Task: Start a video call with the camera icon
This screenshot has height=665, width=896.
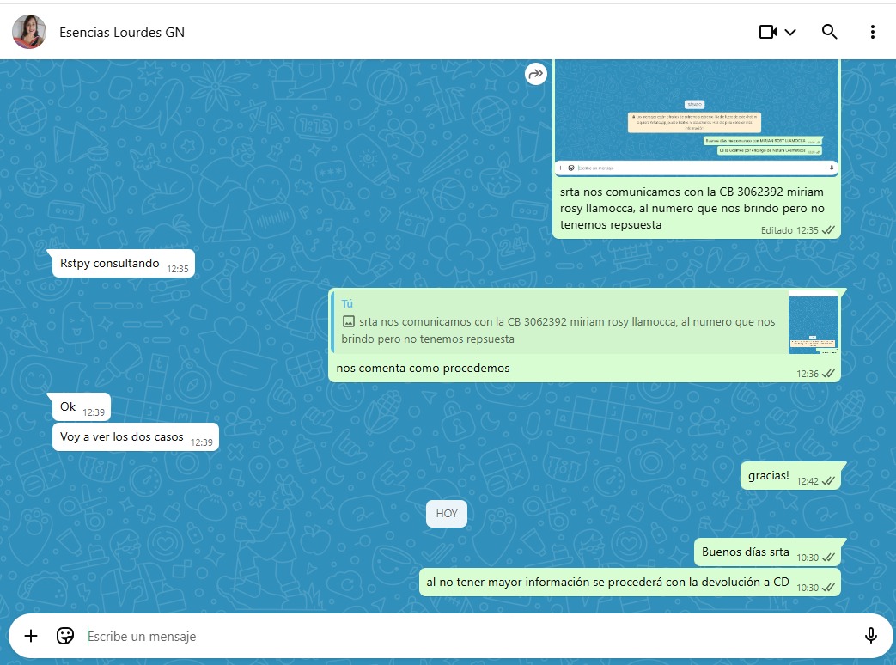Action: click(767, 32)
